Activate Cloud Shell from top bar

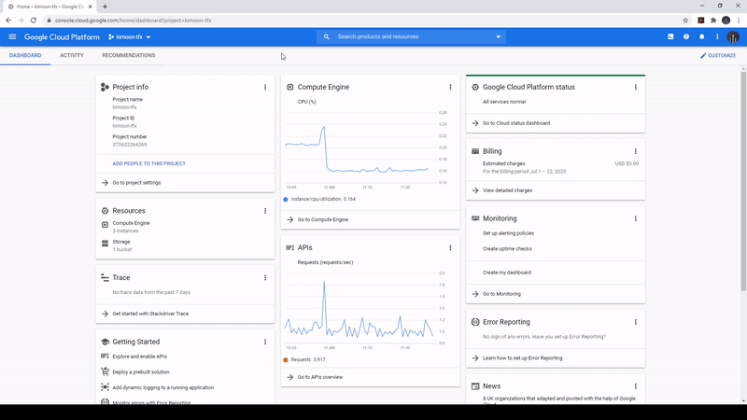pos(670,37)
